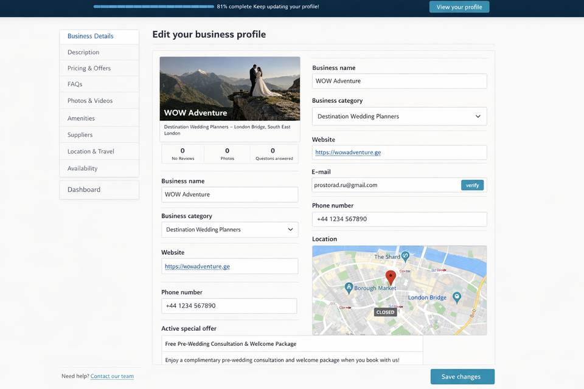Click the special offer description text

coord(282,360)
